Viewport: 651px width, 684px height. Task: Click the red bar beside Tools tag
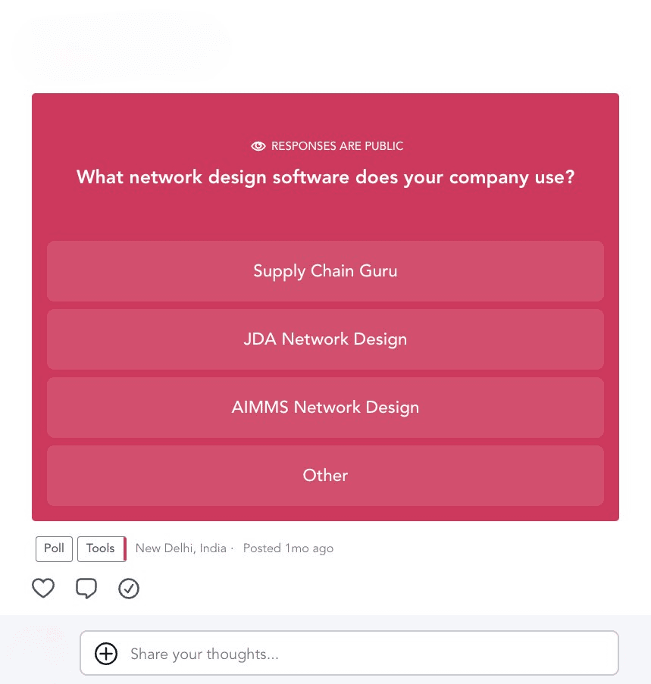pyautogui.click(x=125, y=548)
